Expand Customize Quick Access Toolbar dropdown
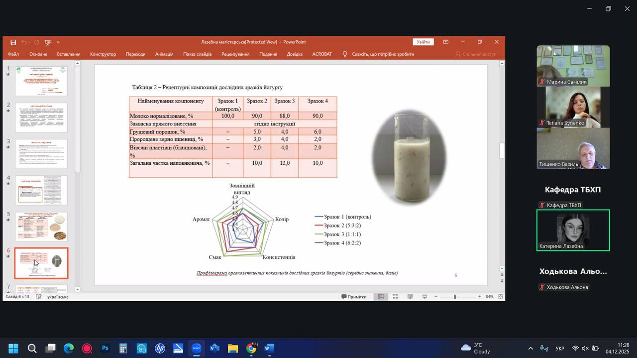637x358 pixels. [58, 42]
